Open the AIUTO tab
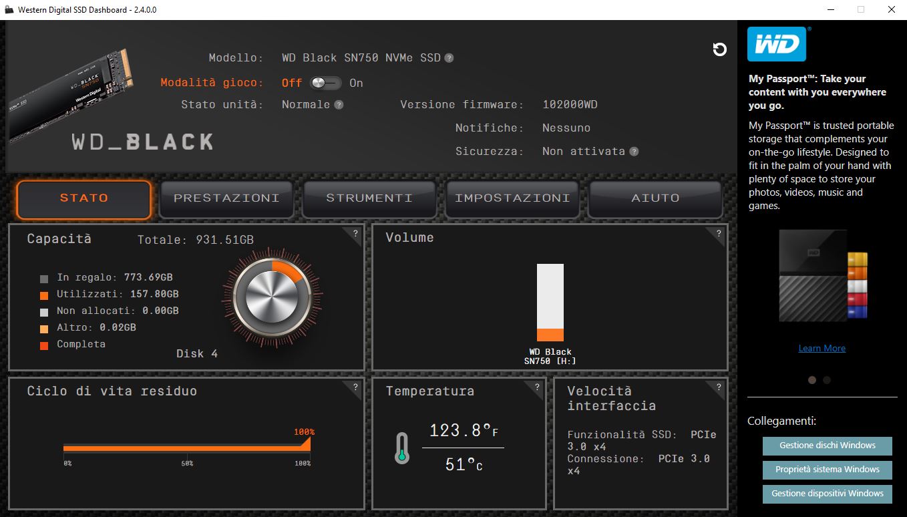Viewport: 907px width, 517px height. 655,199
